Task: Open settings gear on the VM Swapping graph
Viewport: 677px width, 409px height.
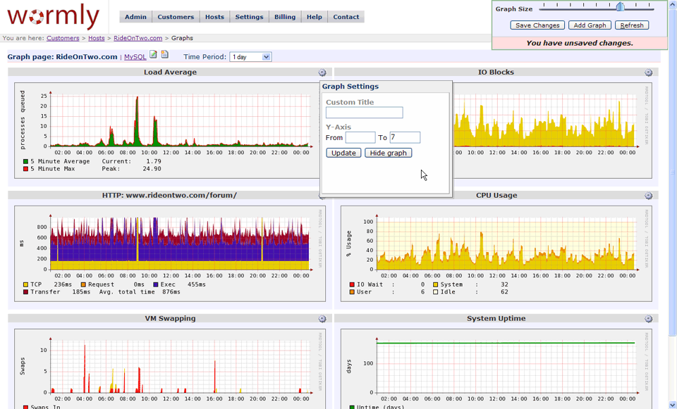Action: 322,318
